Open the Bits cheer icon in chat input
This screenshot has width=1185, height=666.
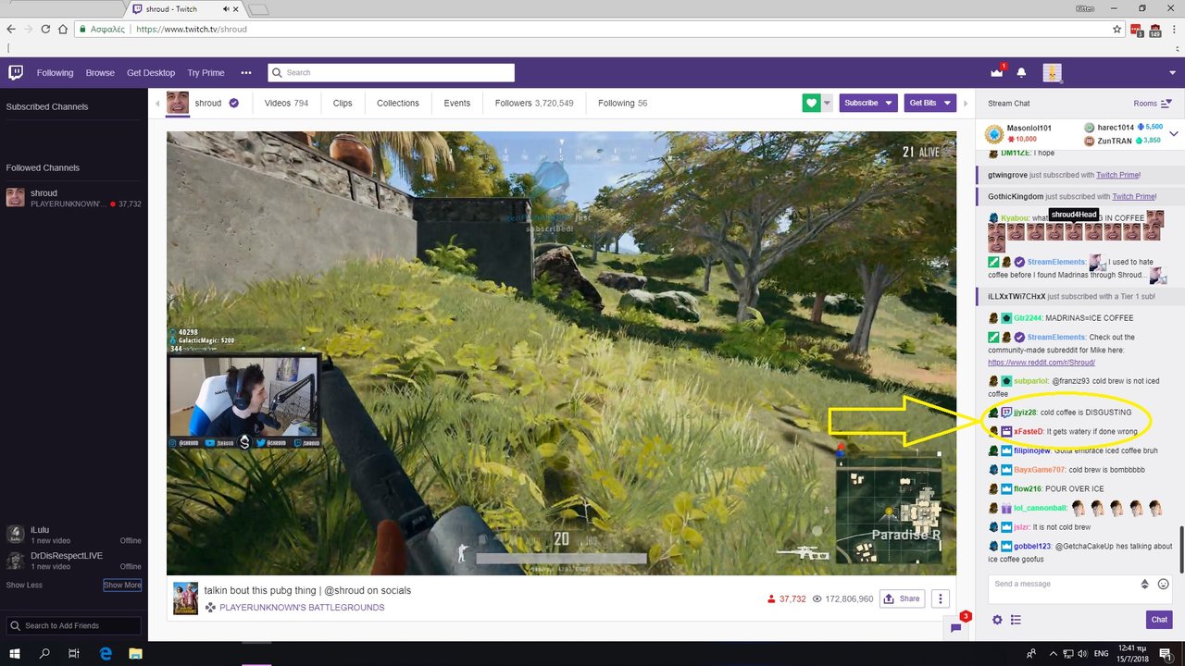coord(1145,585)
